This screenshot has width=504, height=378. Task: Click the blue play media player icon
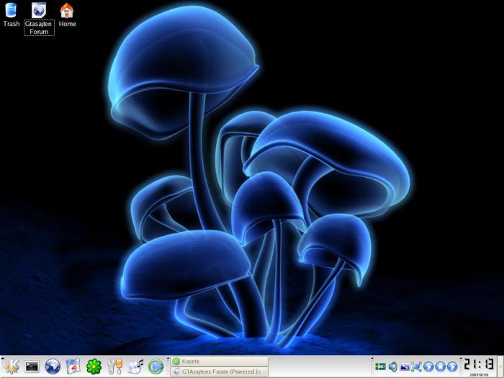(x=156, y=366)
